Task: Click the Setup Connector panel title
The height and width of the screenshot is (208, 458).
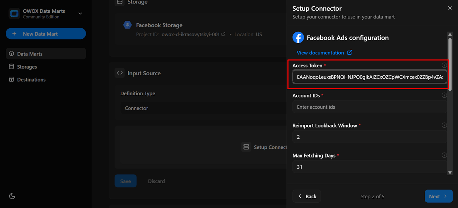Action: tap(317, 9)
